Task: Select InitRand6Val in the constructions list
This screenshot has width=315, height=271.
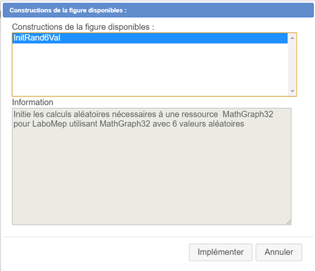Action: point(150,38)
